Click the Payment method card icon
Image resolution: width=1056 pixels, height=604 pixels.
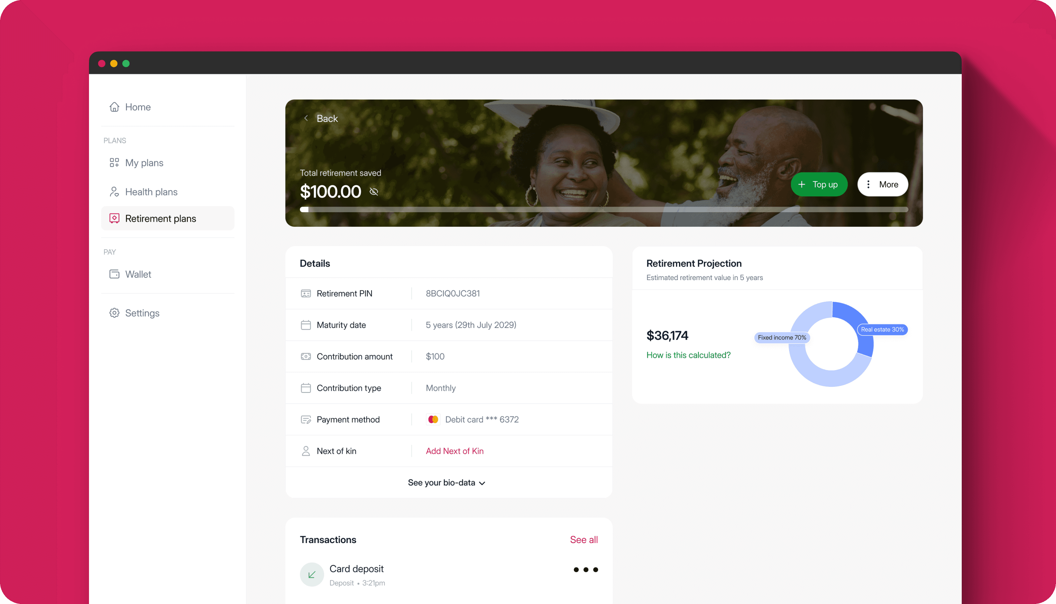pyautogui.click(x=306, y=419)
